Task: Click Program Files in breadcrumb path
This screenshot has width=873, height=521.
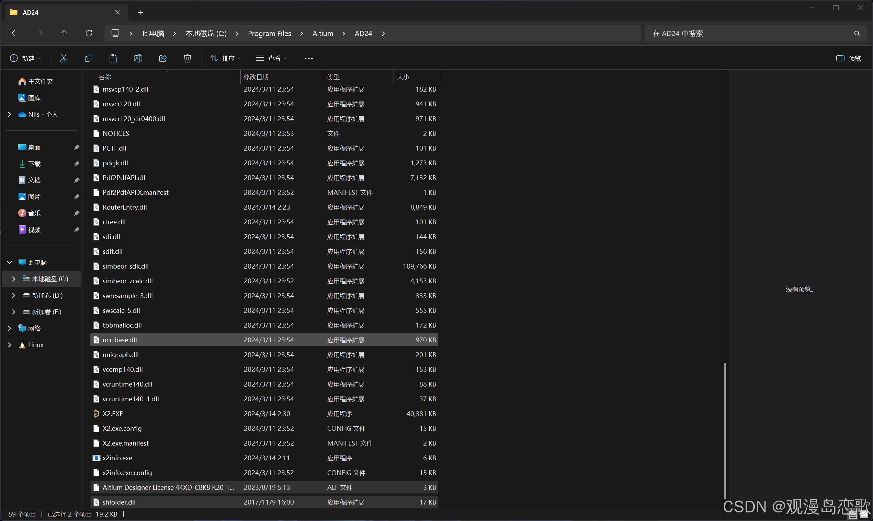Action: 269,33
